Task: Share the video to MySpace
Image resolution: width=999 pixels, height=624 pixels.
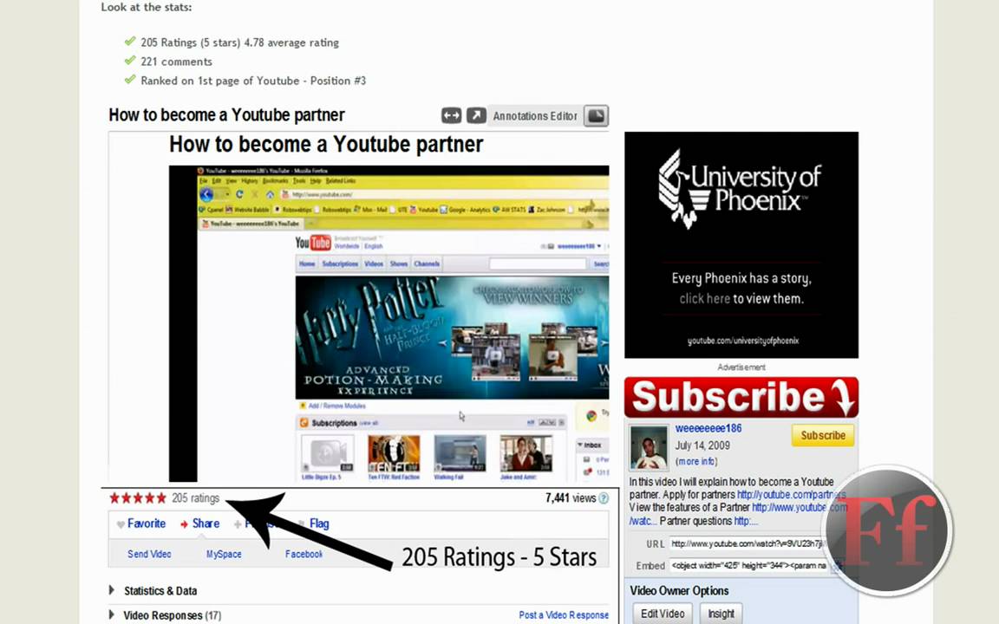Action: (224, 554)
